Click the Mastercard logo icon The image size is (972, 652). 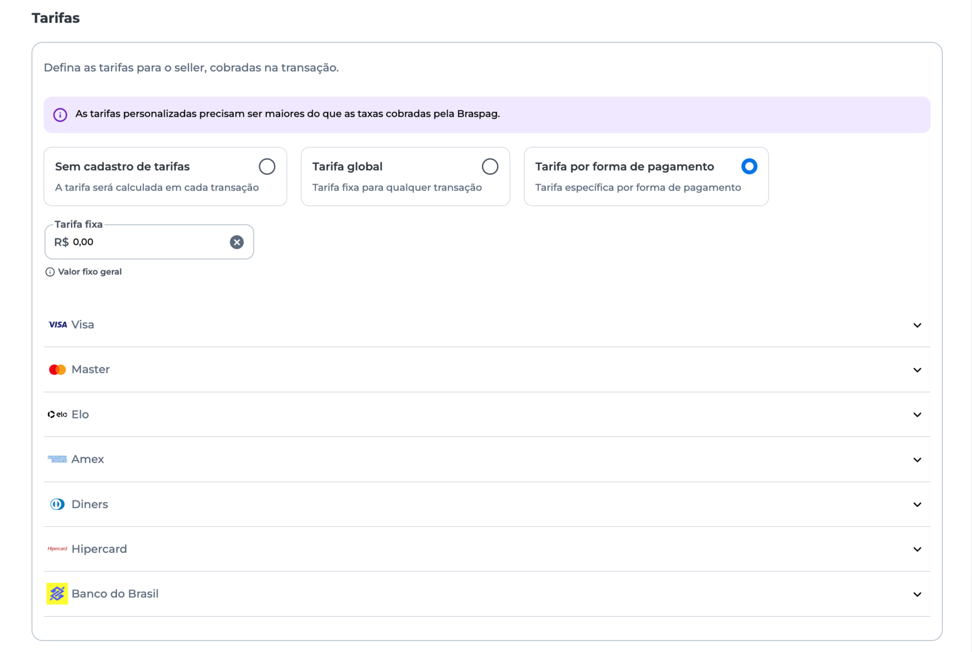[x=57, y=369]
